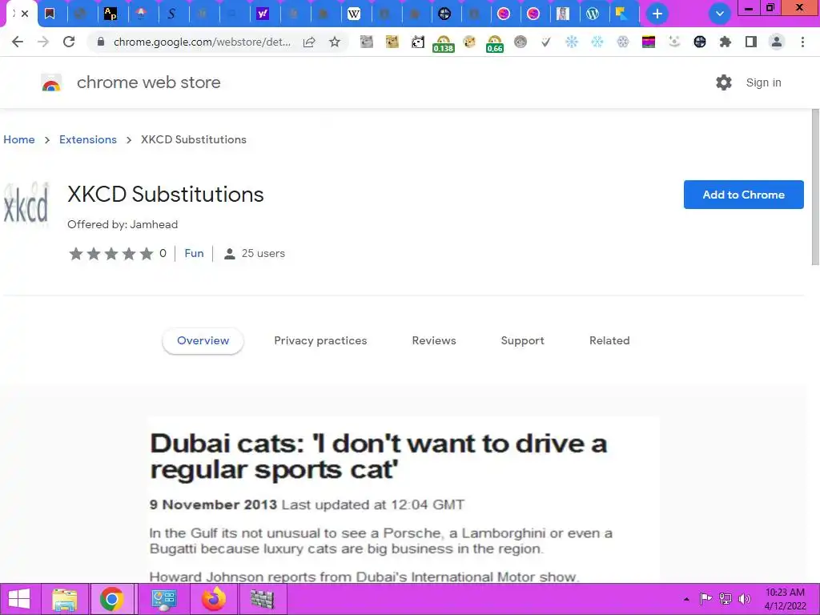
Task: Open the rainbow-striped extension icon
Action: point(649,42)
